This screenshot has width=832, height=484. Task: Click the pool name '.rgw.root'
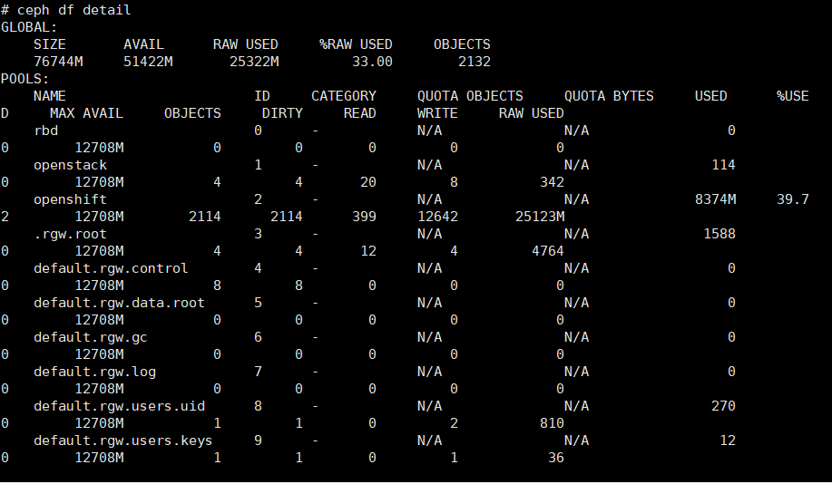pyautogui.click(x=70, y=234)
